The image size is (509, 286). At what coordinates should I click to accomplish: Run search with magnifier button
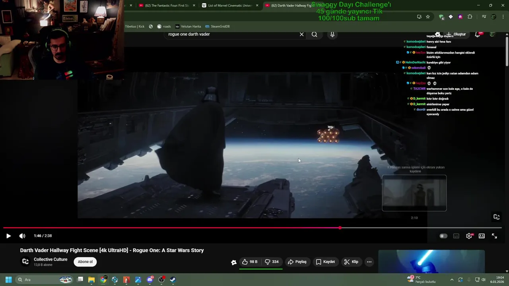click(315, 34)
